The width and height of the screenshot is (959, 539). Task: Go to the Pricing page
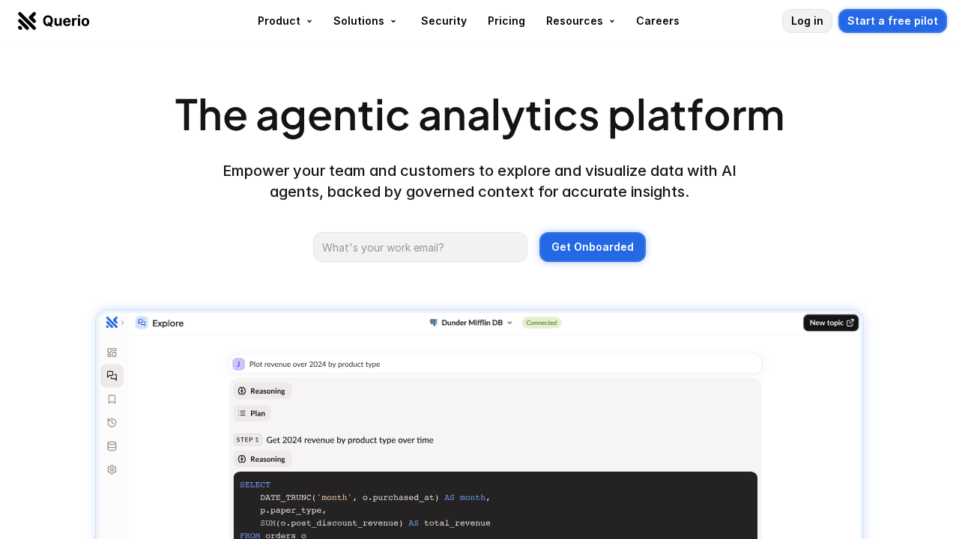[506, 21]
